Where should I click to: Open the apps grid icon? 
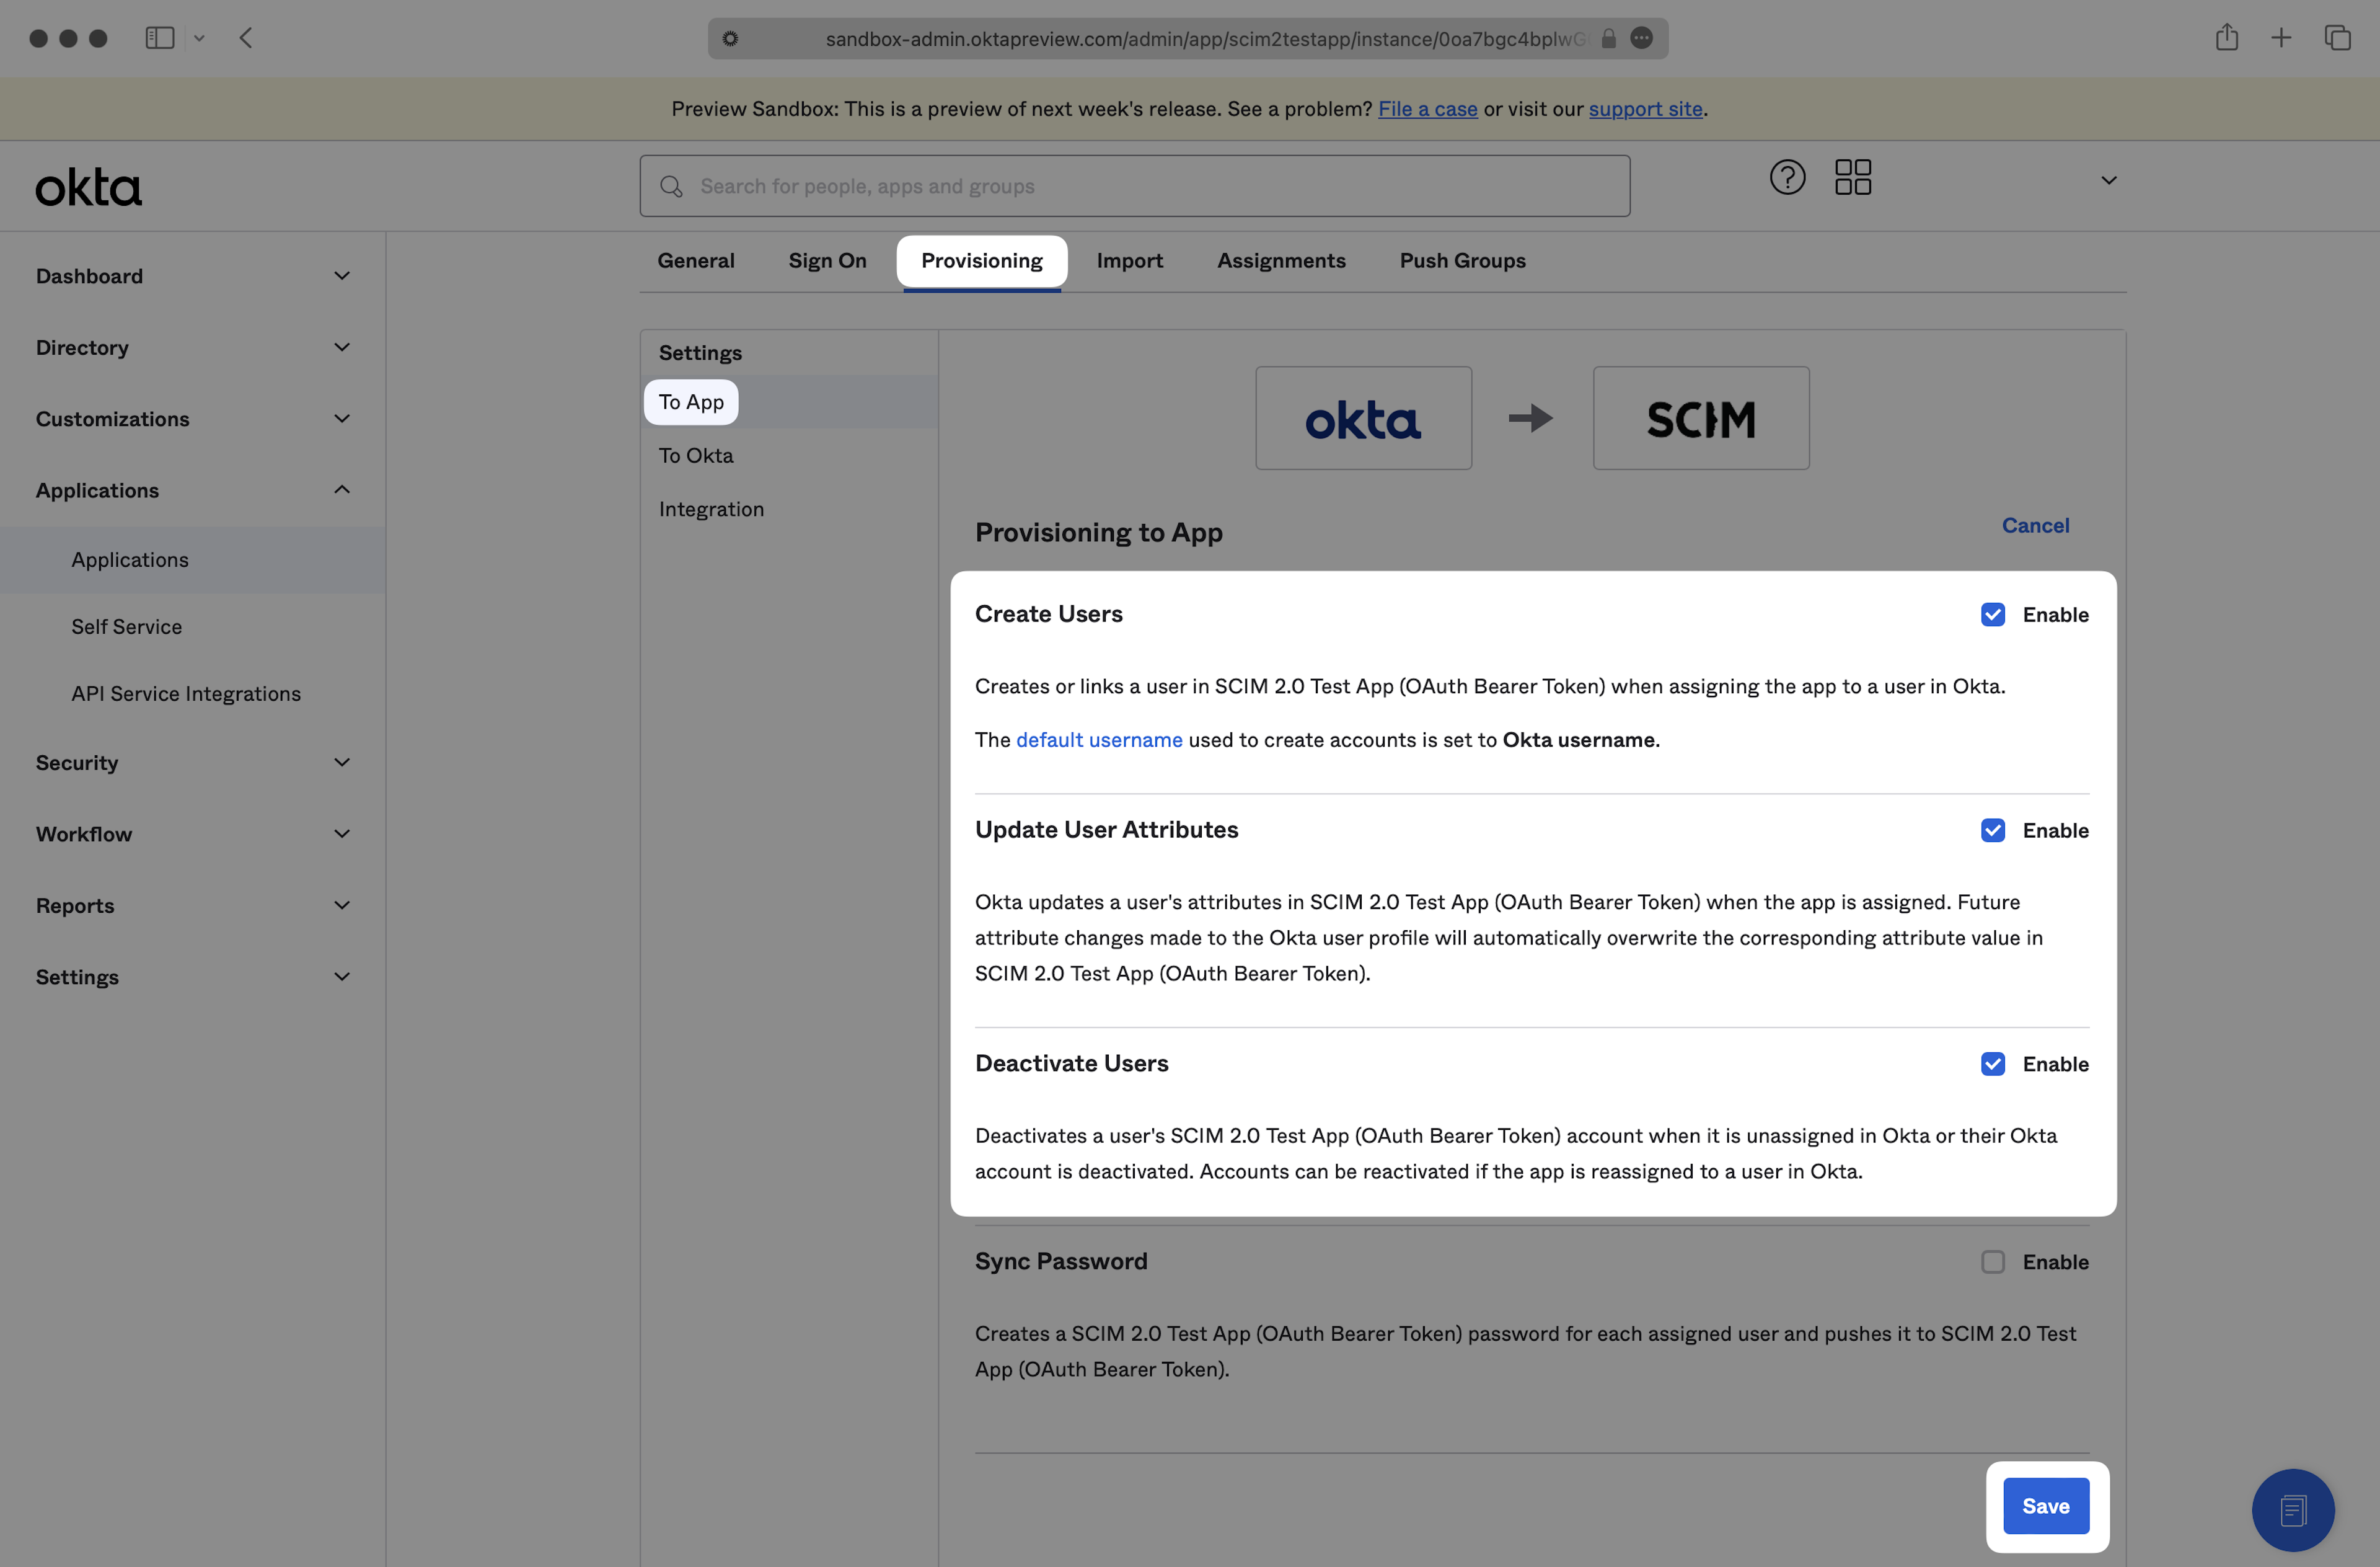[1852, 177]
